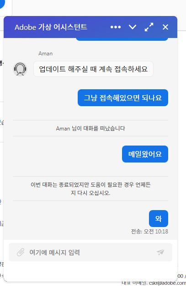186x287 pixels.
Task: Click the blue circle icon in page corner
Action: click(x=2, y=4)
